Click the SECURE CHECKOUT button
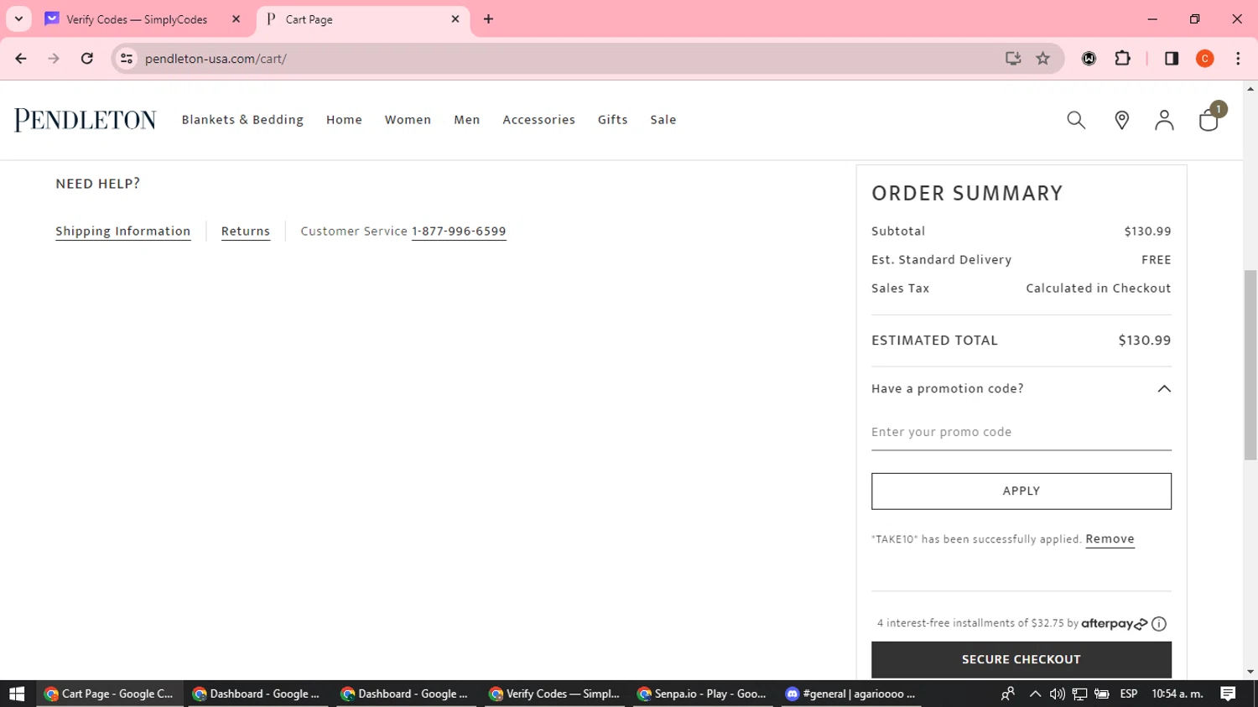The height and width of the screenshot is (707, 1258). 1021,659
